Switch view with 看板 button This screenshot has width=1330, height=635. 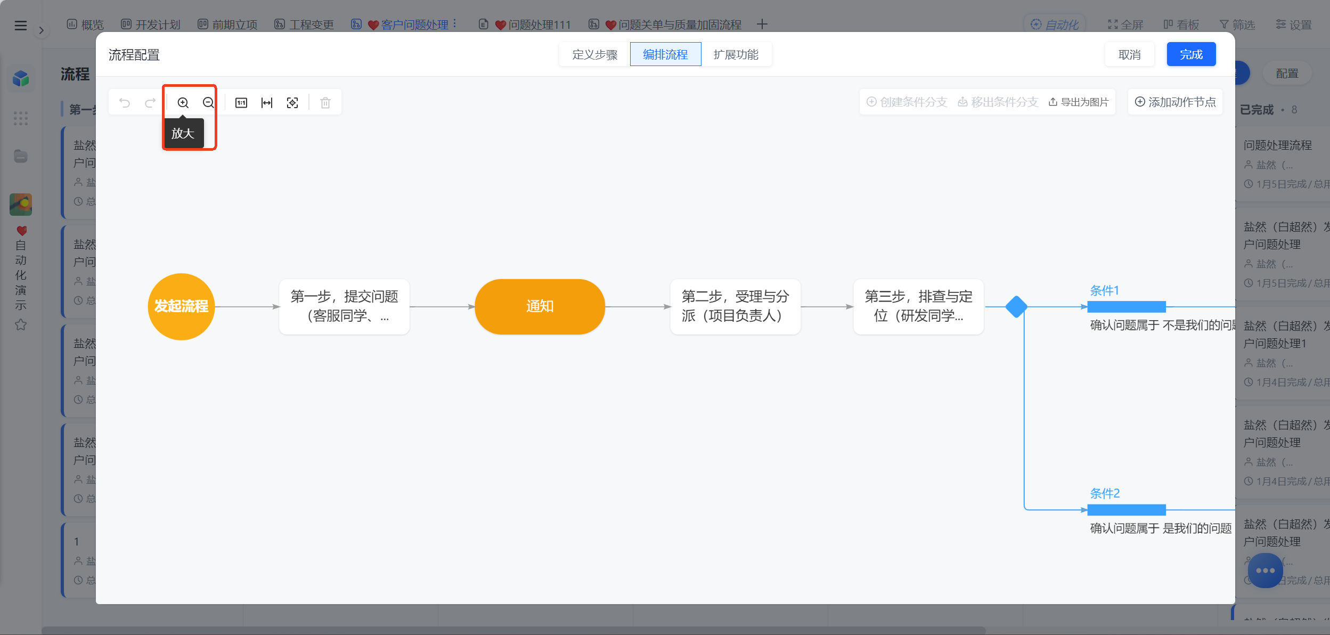1181,25
